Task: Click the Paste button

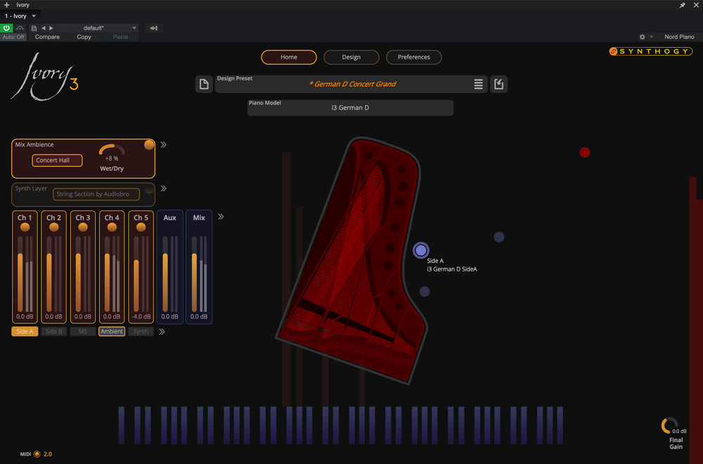Action: [x=120, y=37]
